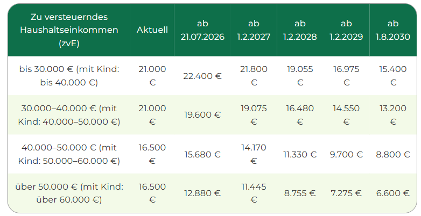Click the 9.700 € cell

[x=346, y=154]
